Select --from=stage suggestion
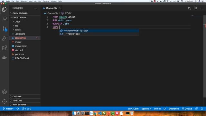The image size is (206, 116). tap(99, 34)
